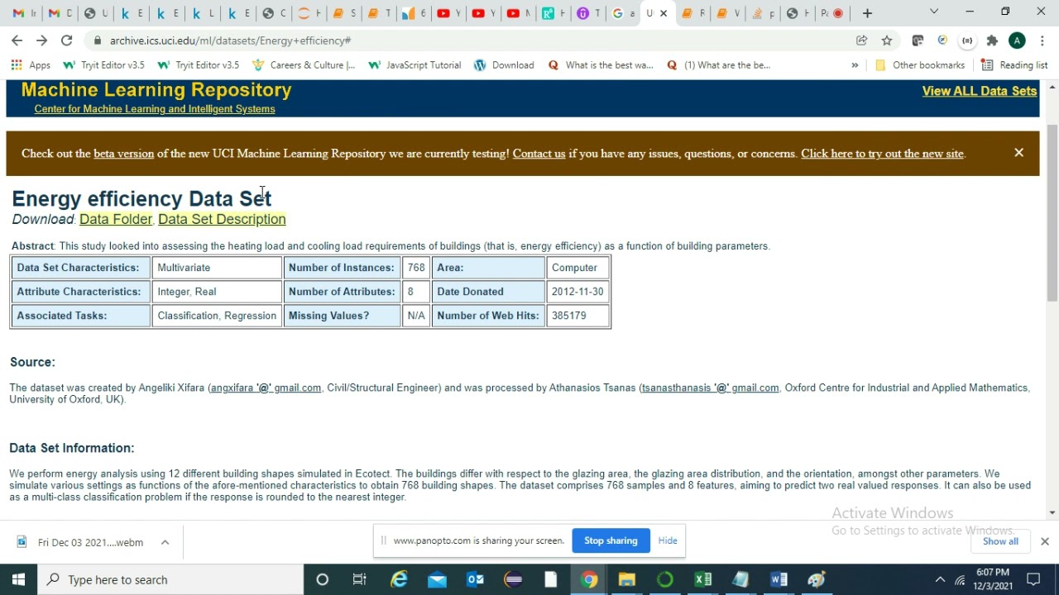Open the Center for Machine Learning link
Image resolution: width=1059 pixels, height=595 pixels.
(x=155, y=109)
